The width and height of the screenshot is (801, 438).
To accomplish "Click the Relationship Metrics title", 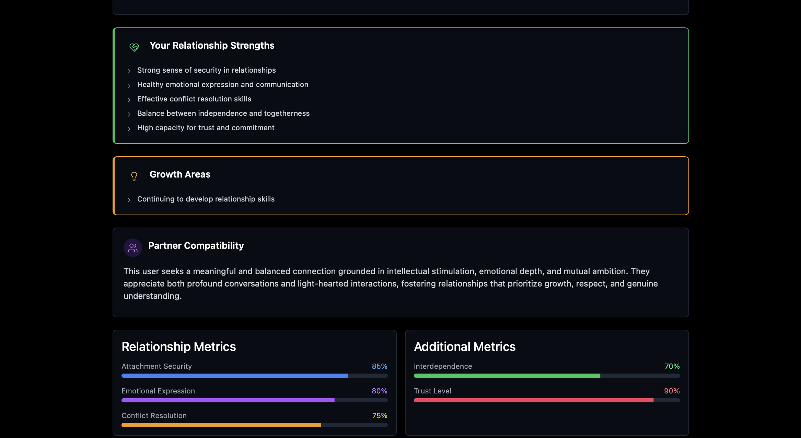I will pos(178,346).
